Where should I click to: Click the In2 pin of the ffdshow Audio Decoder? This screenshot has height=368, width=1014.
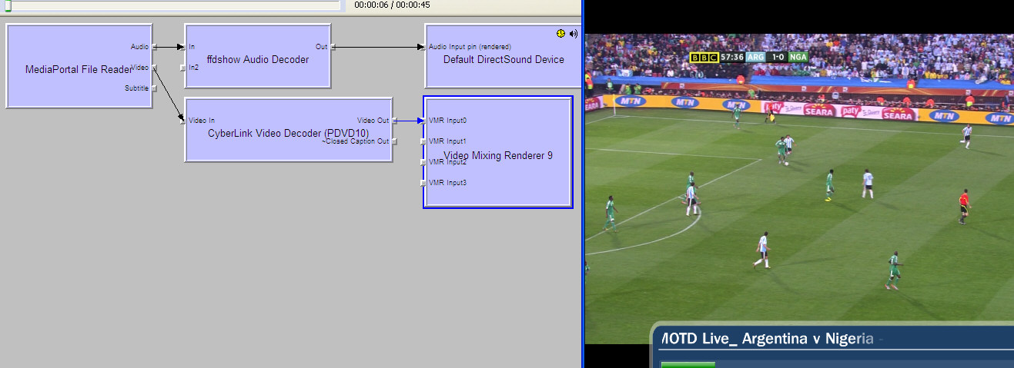pos(182,68)
